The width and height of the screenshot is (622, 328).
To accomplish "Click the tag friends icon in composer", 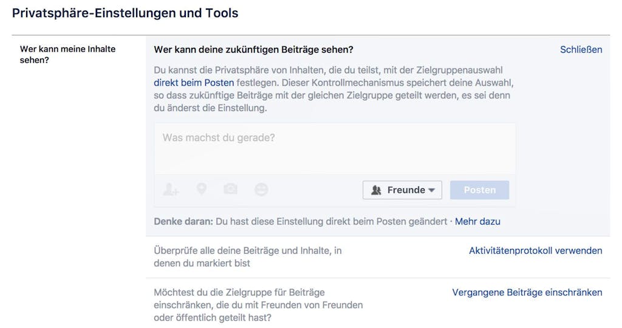I will point(171,190).
